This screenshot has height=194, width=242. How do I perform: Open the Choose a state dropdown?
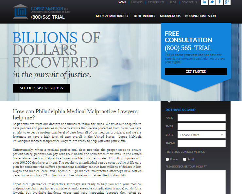(201, 135)
